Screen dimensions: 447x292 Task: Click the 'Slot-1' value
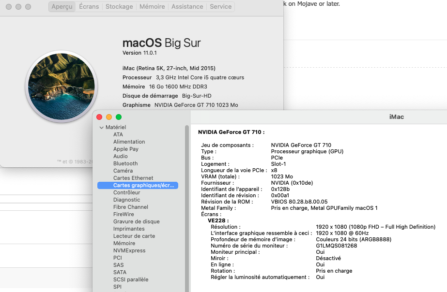[278, 164]
